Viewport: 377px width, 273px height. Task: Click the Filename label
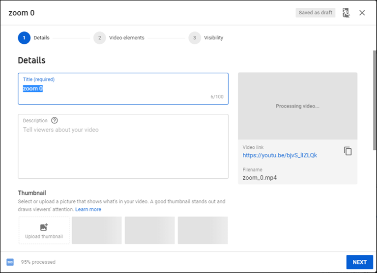coord(252,169)
